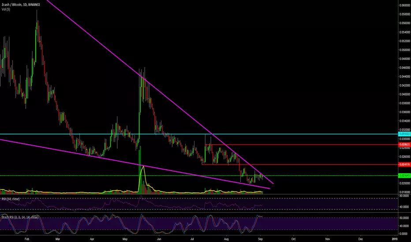The width and height of the screenshot is (411, 242).
Task: Click the 0.046000 price axis value
Action: coord(404,68)
